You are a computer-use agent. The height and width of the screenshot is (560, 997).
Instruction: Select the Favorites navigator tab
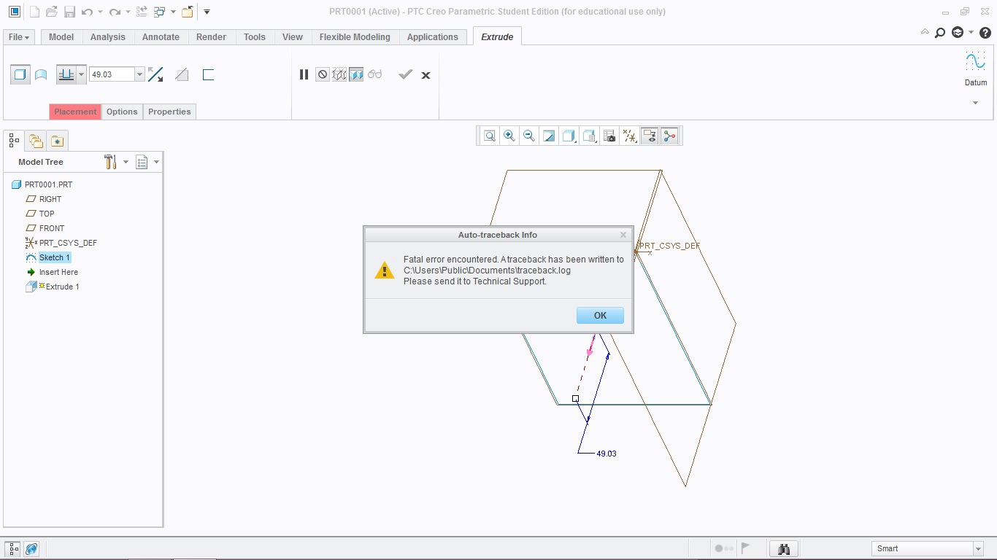click(57, 141)
